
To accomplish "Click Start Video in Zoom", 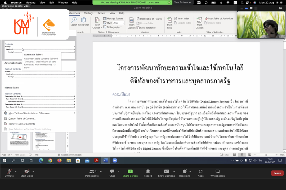I will 27,173.
